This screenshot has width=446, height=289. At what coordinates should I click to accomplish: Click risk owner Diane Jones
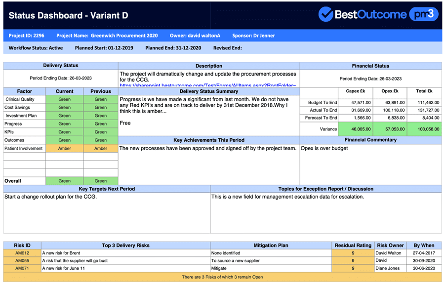(387, 269)
